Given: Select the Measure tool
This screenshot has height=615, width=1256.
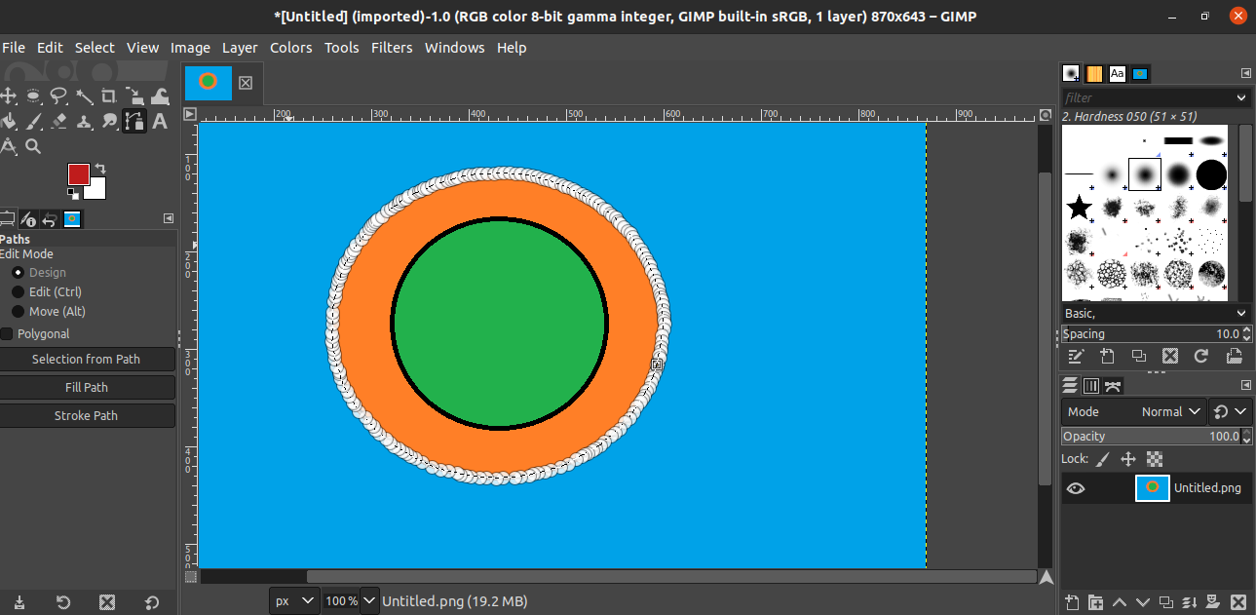Looking at the screenshot, I should [9, 146].
